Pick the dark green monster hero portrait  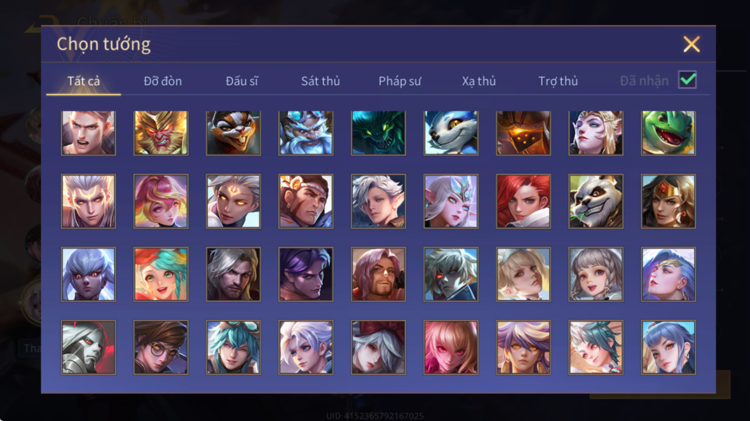(x=378, y=133)
